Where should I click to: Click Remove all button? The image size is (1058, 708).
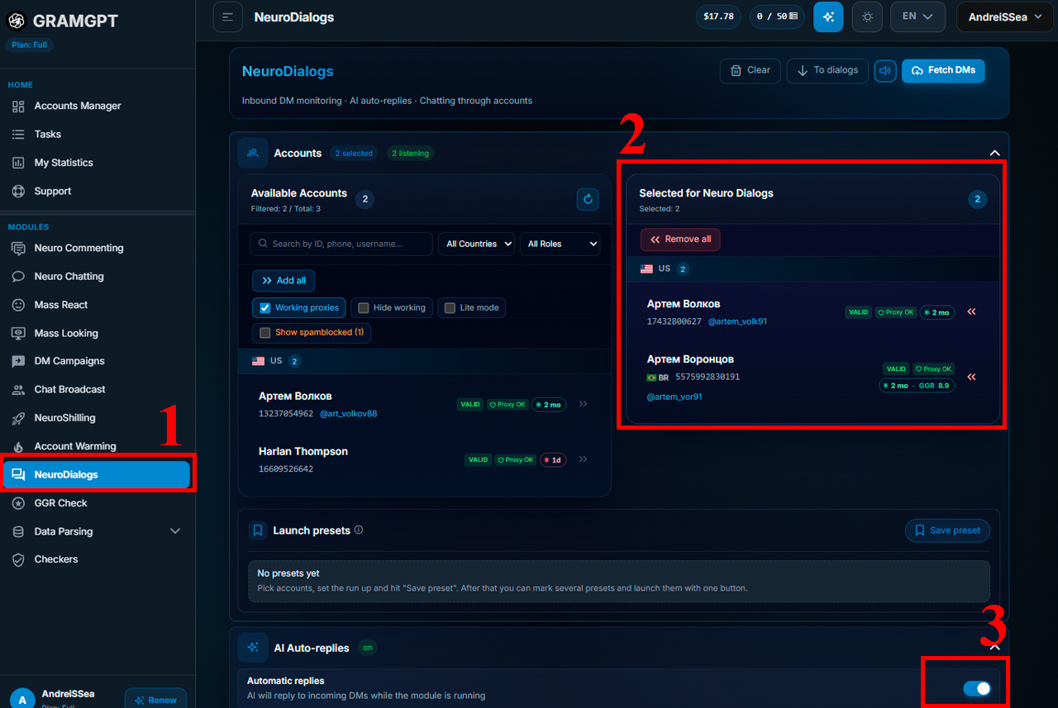(x=680, y=240)
